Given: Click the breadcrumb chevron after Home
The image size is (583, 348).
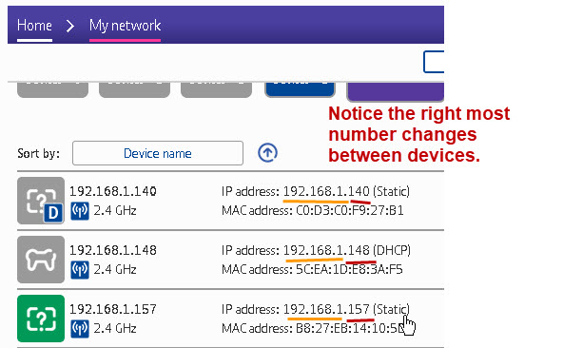Looking at the screenshot, I should point(69,26).
